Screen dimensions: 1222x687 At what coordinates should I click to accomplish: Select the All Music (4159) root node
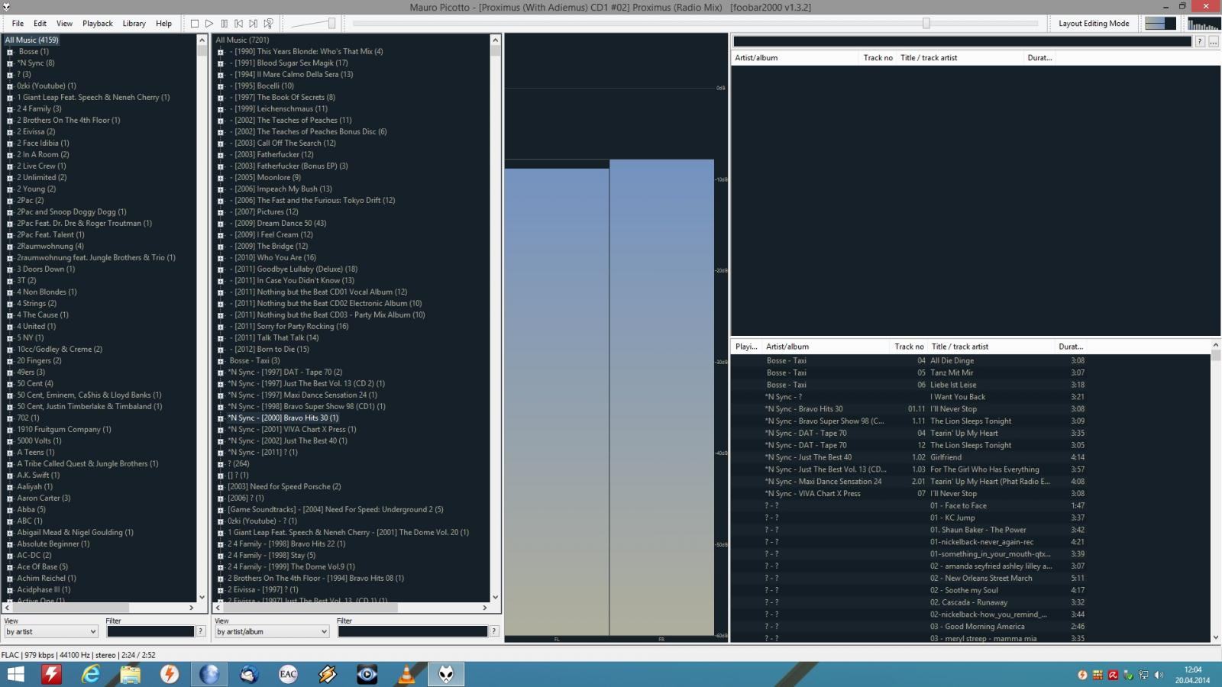(31, 40)
